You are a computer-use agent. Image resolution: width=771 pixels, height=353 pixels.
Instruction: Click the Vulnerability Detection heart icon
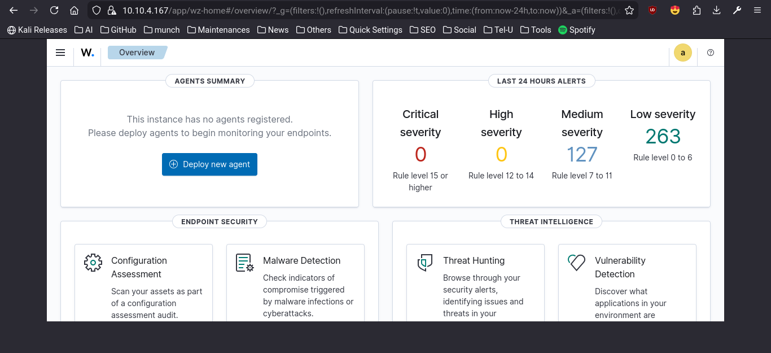(x=577, y=263)
